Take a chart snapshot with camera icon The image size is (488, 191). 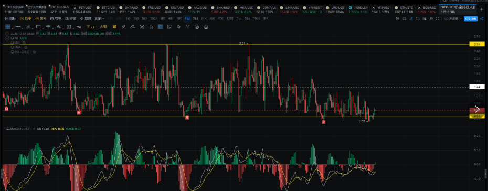coord(405,19)
